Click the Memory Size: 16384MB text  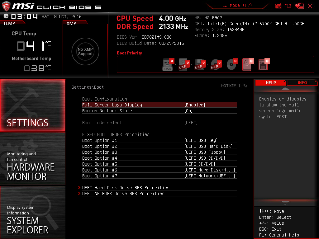click(x=220, y=30)
